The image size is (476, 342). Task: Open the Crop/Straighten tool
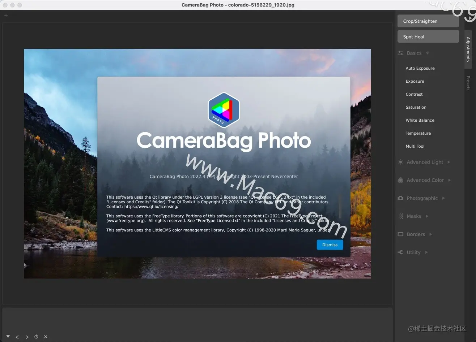point(428,21)
